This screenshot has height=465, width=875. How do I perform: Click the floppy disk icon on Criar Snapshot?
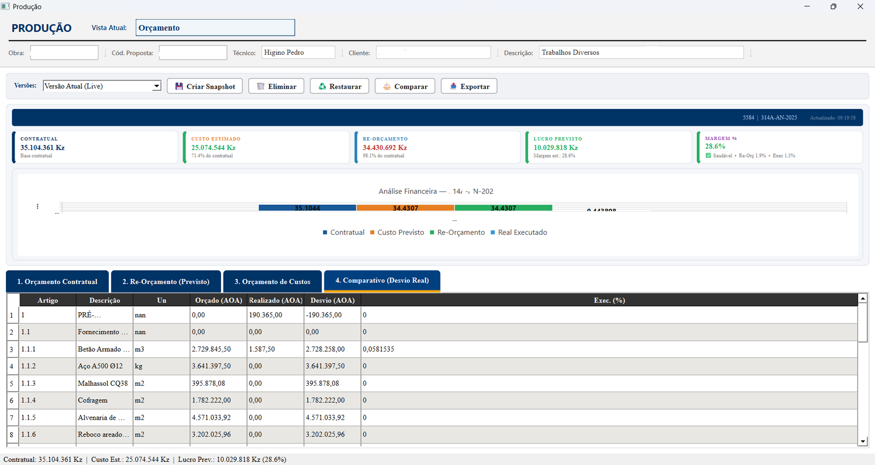(x=179, y=86)
